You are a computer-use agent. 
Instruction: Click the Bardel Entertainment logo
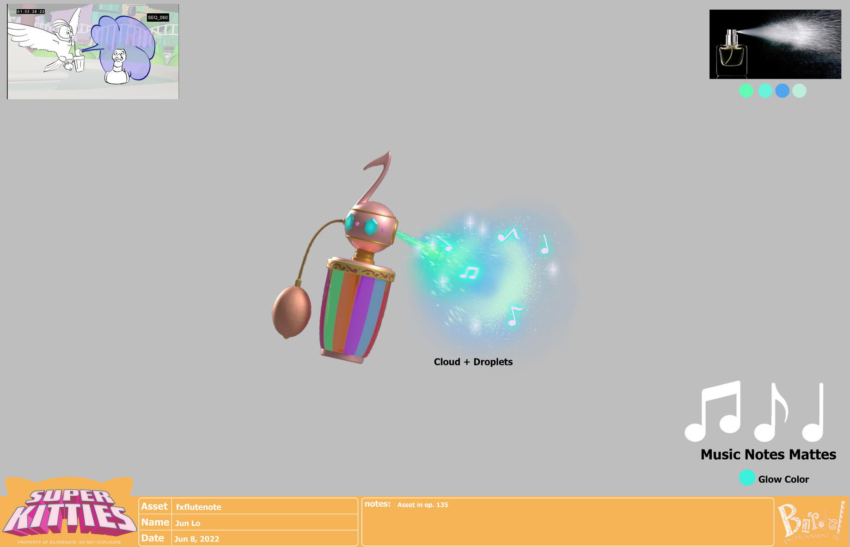click(x=811, y=522)
